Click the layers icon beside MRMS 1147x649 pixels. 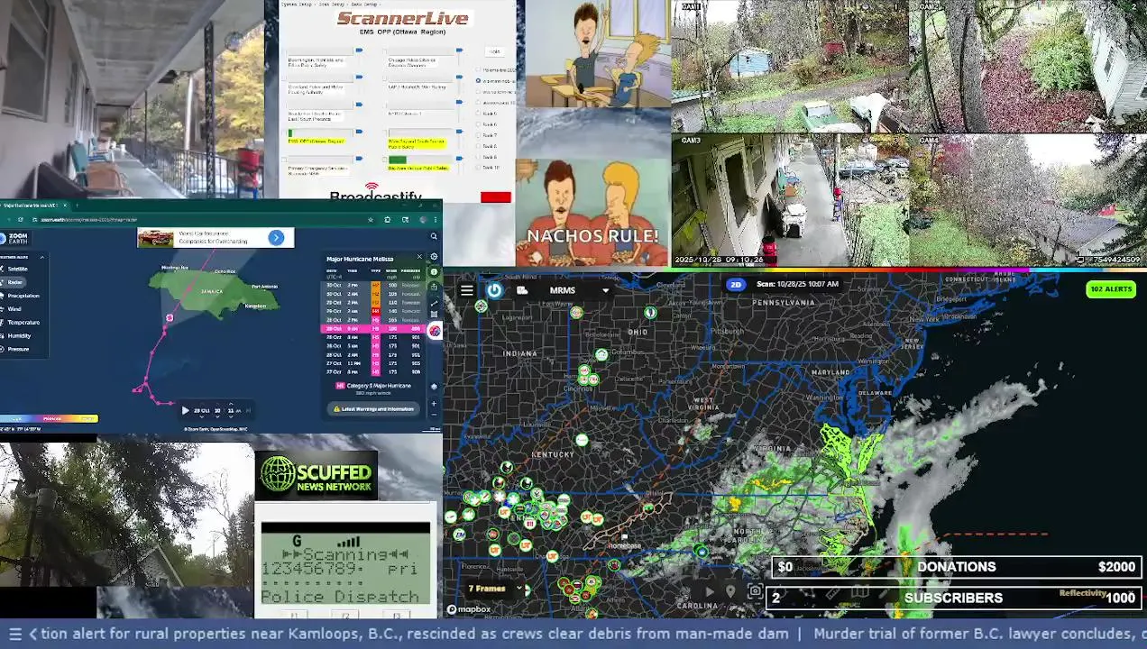coord(522,290)
